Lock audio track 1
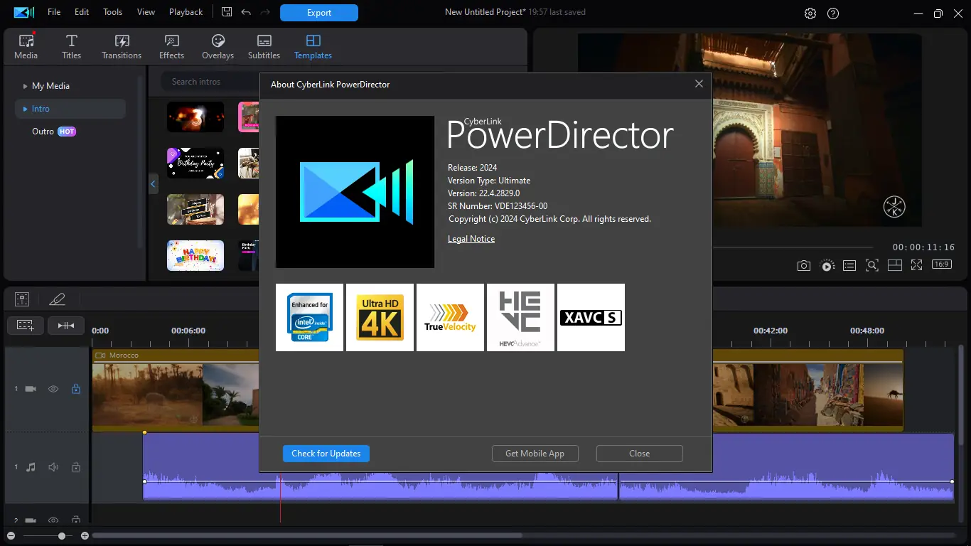Image resolution: width=971 pixels, height=546 pixels. pos(76,467)
